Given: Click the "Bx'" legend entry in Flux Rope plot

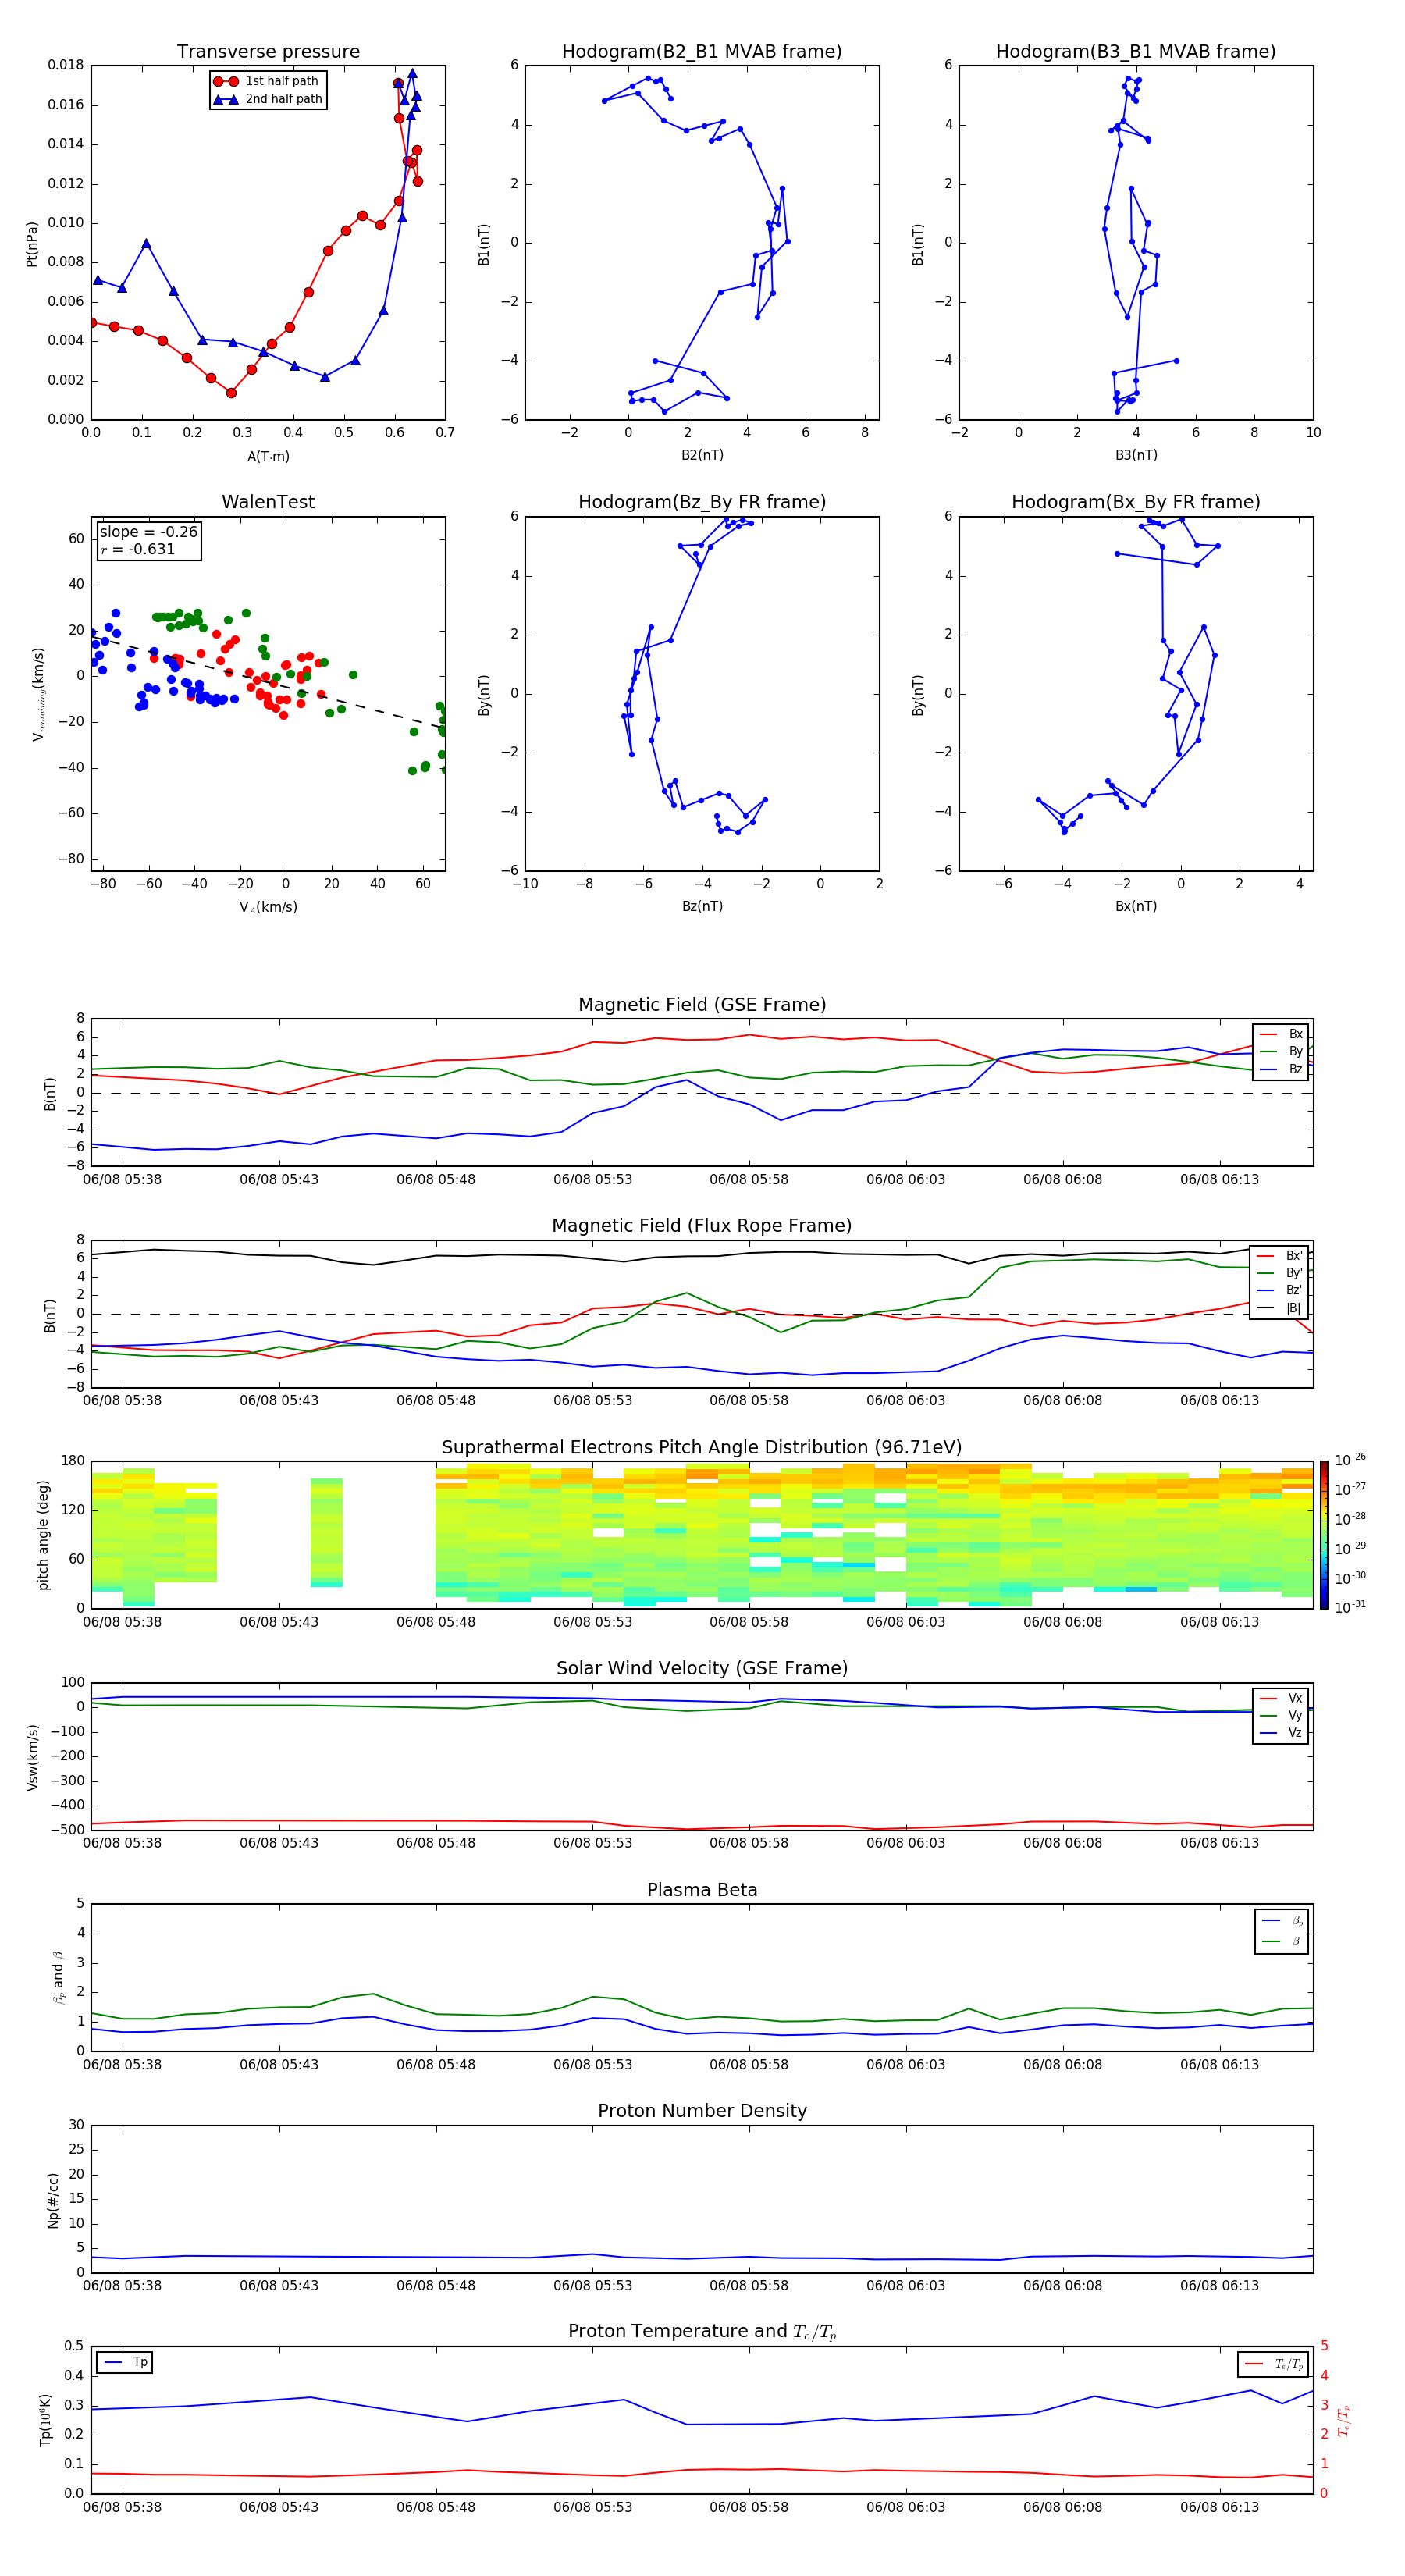Looking at the screenshot, I should point(1280,1256).
